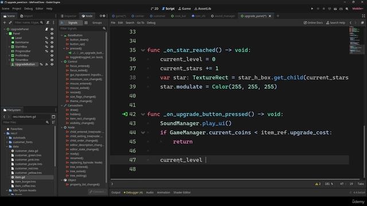This screenshot has height=206, width=367.
Task: Click the Connect button below signals
Action: 97,192
